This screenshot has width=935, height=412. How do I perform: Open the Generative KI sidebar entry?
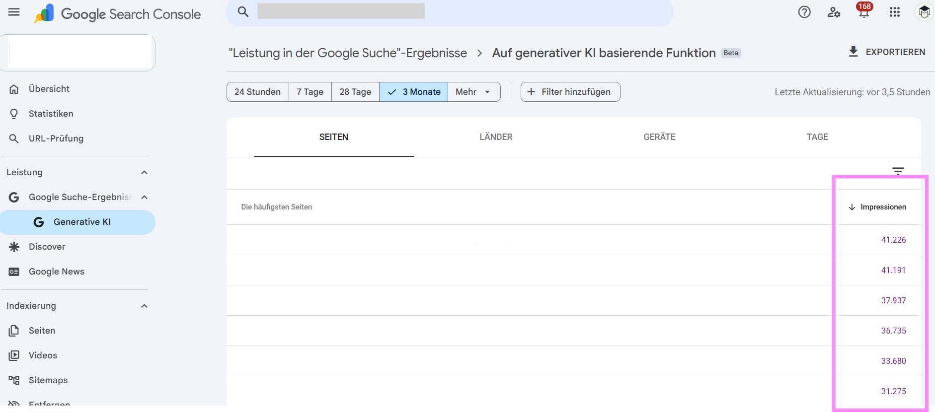tap(78, 222)
